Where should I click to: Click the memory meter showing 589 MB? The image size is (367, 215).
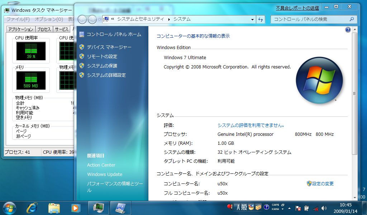point(31,81)
